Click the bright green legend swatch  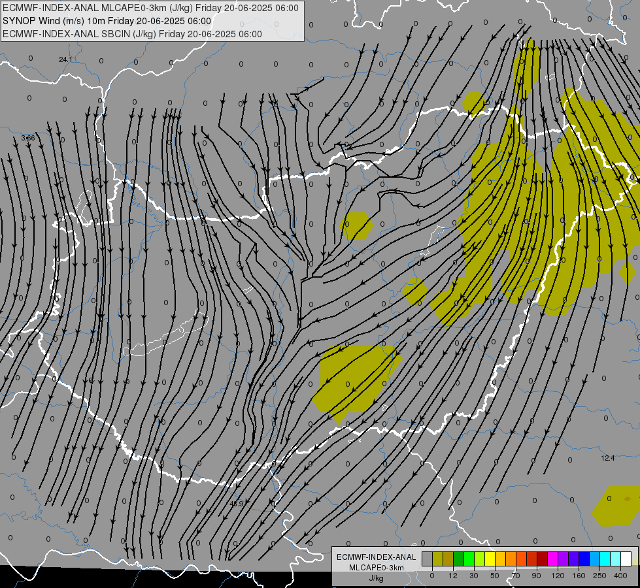[469, 559]
